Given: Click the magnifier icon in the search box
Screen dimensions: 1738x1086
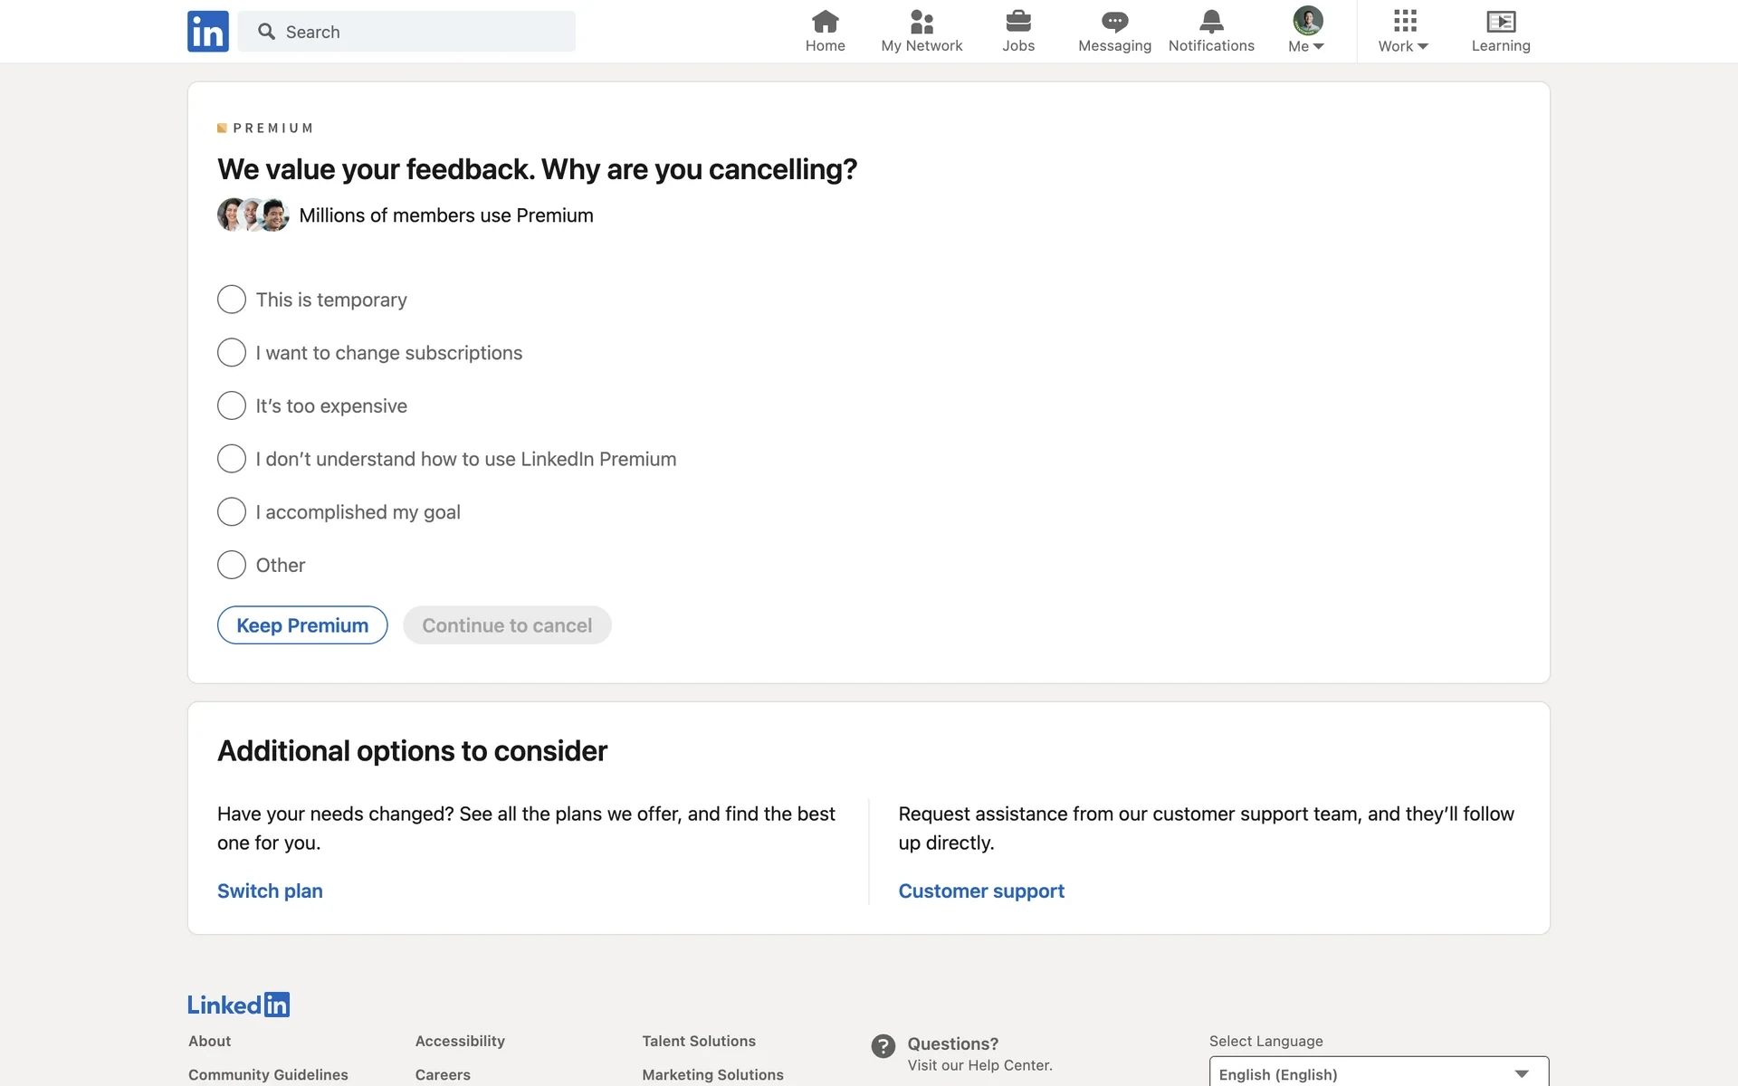Looking at the screenshot, I should 266,32.
